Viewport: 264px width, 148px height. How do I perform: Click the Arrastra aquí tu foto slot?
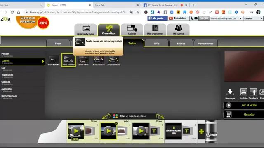pyautogui.click(x=174, y=131)
